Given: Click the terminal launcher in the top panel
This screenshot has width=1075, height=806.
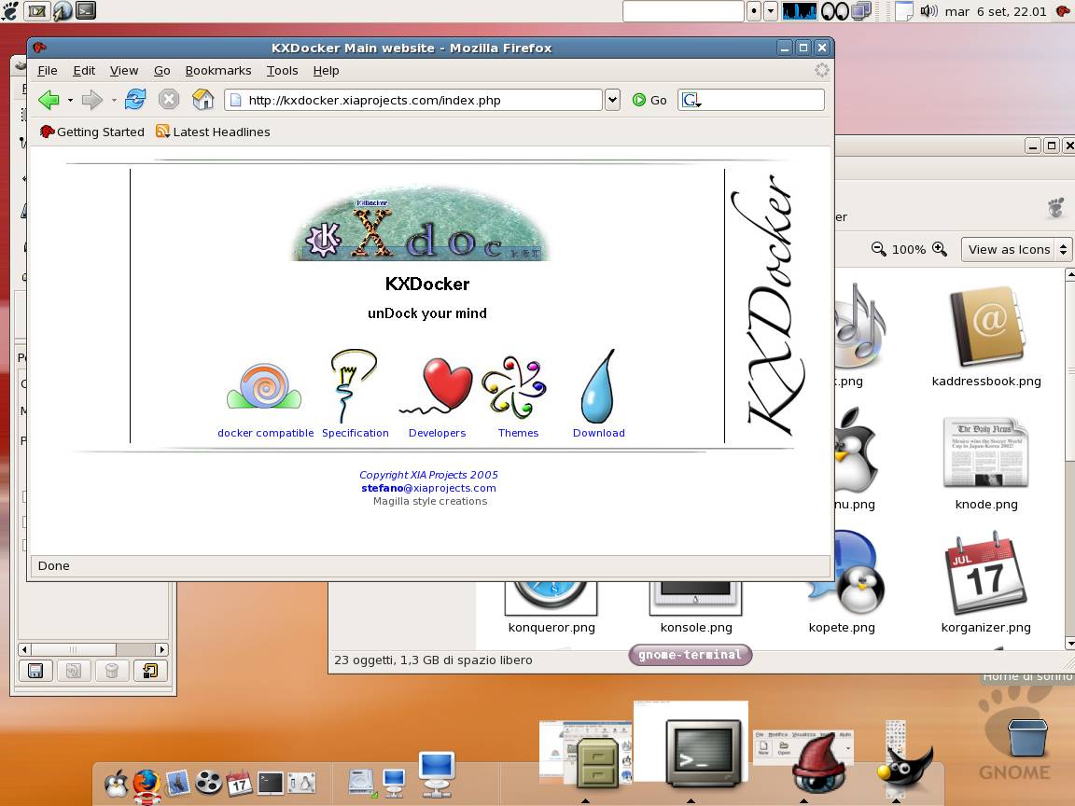Looking at the screenshot, I should click(x=86, y=10).
